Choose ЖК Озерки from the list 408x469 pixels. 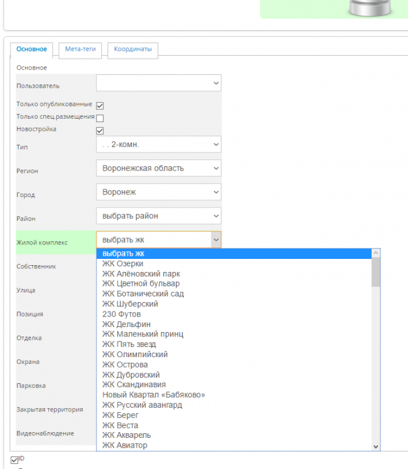pos(123,263)
